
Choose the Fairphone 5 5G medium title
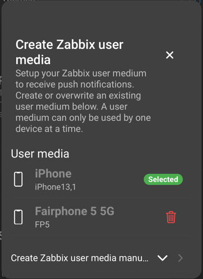[75, 211]
